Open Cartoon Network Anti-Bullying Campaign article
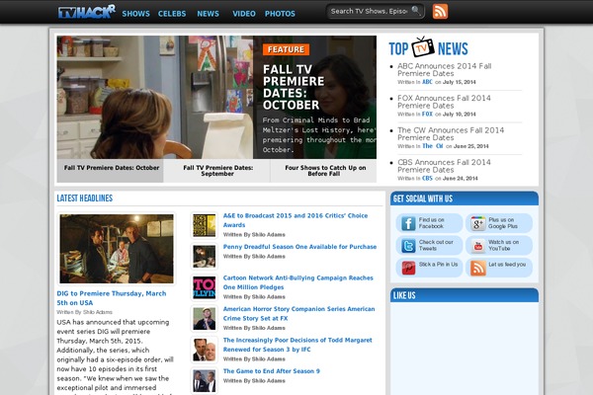Viewport: 593px width, 395px height. pos(298,282)
